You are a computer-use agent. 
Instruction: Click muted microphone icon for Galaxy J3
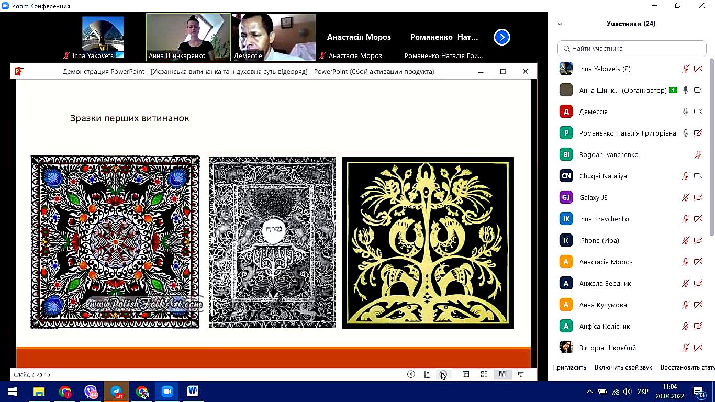[x=686, y=197]
